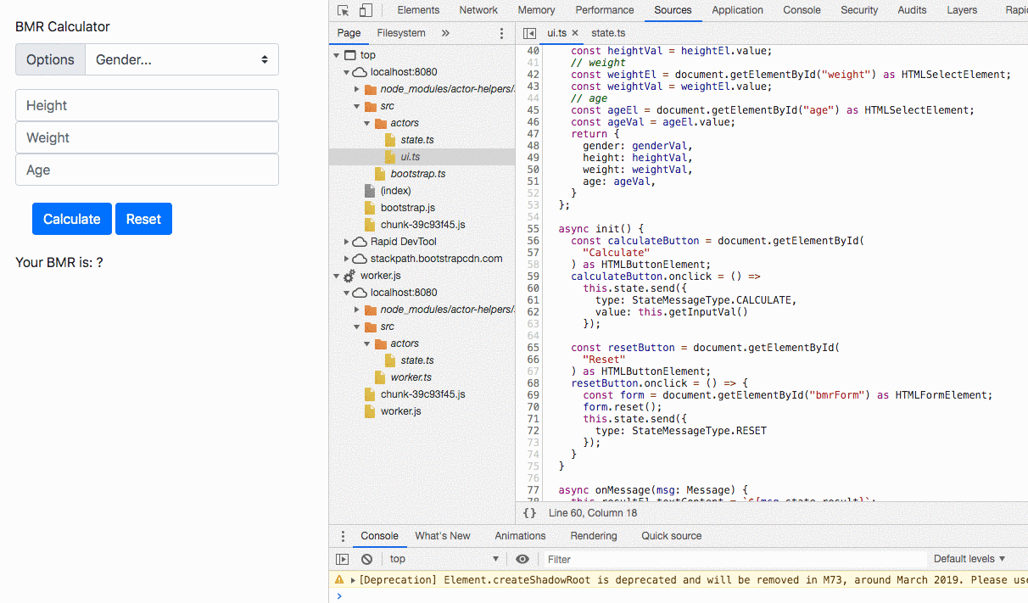Select the Page navigator tab
1028x603 pixels.
(349, 33)
